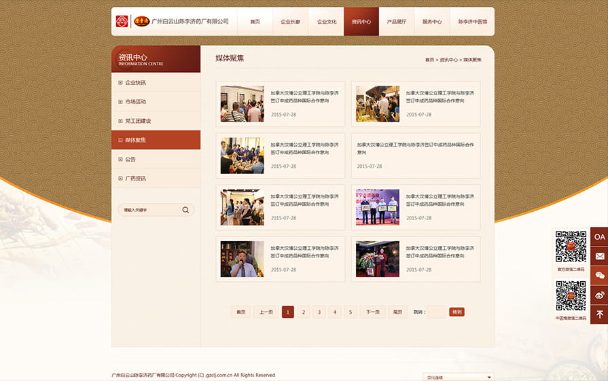Click the 企业快讯 sidebar square icon
Viewport: 608px width, 381px height.
pyautogui.click(x=120, y=83)
